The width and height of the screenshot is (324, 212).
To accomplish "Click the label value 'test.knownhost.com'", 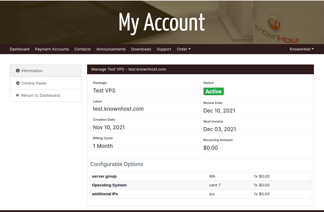I will tap(118, 109).
